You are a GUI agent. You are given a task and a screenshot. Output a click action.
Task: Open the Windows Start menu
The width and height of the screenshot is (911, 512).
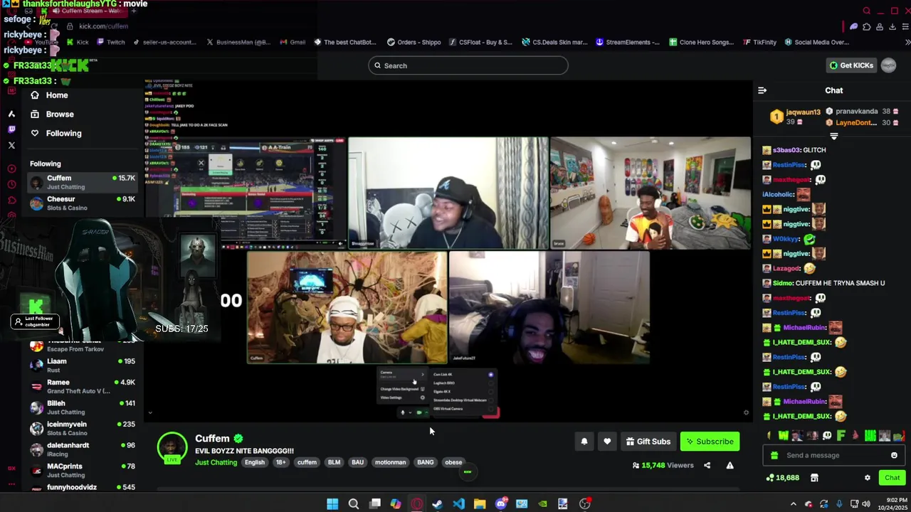[332, 504]
